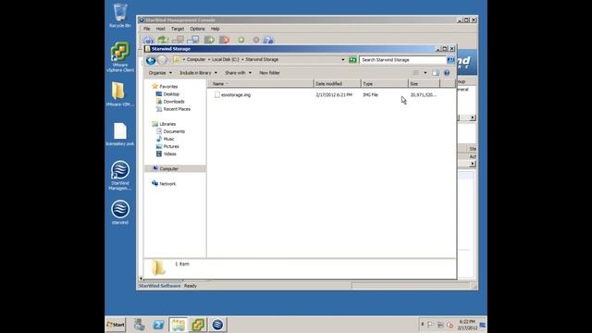Click the Windows Explorer taskbar button
This screenshot has height=333, width=592.
point(179,325)
